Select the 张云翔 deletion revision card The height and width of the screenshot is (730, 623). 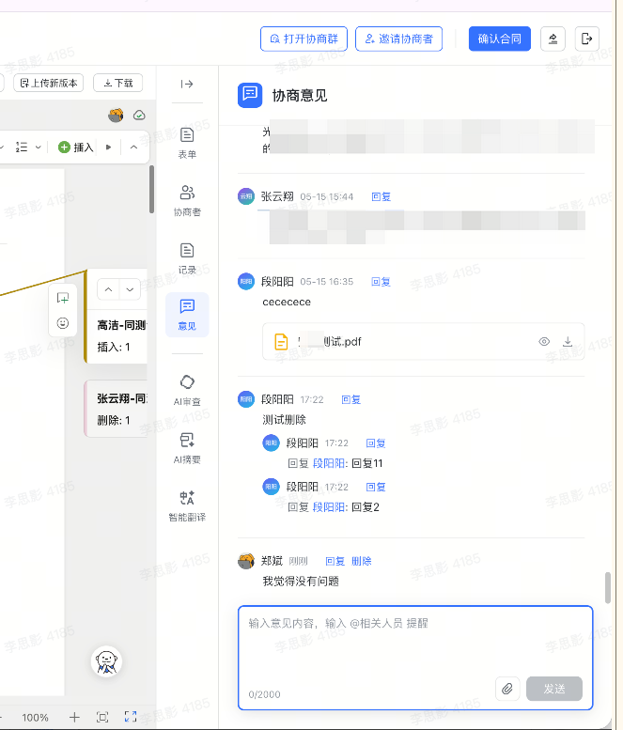(x=117, y=410)
